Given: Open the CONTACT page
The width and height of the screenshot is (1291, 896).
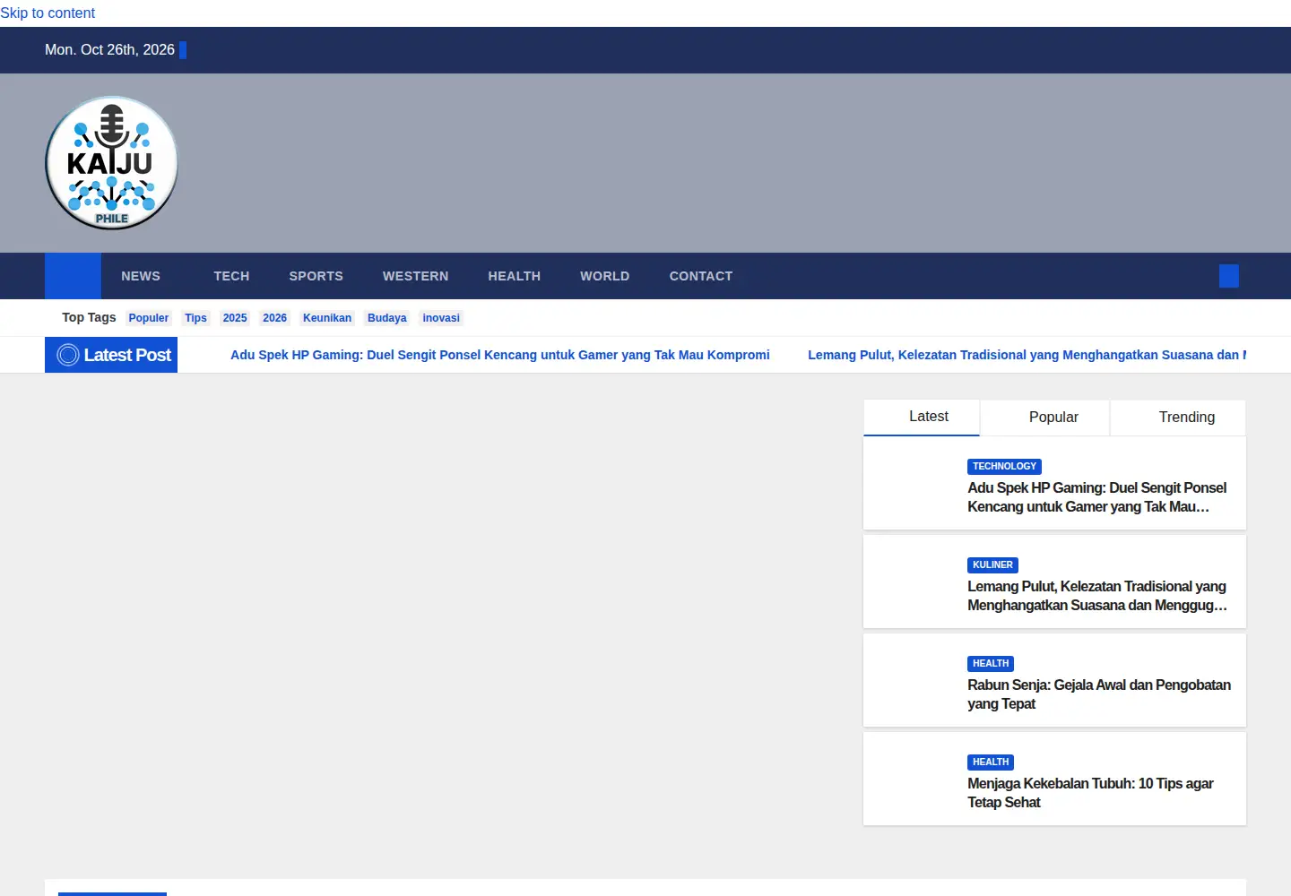Looking at the screenshot, I should pos(701,276).
